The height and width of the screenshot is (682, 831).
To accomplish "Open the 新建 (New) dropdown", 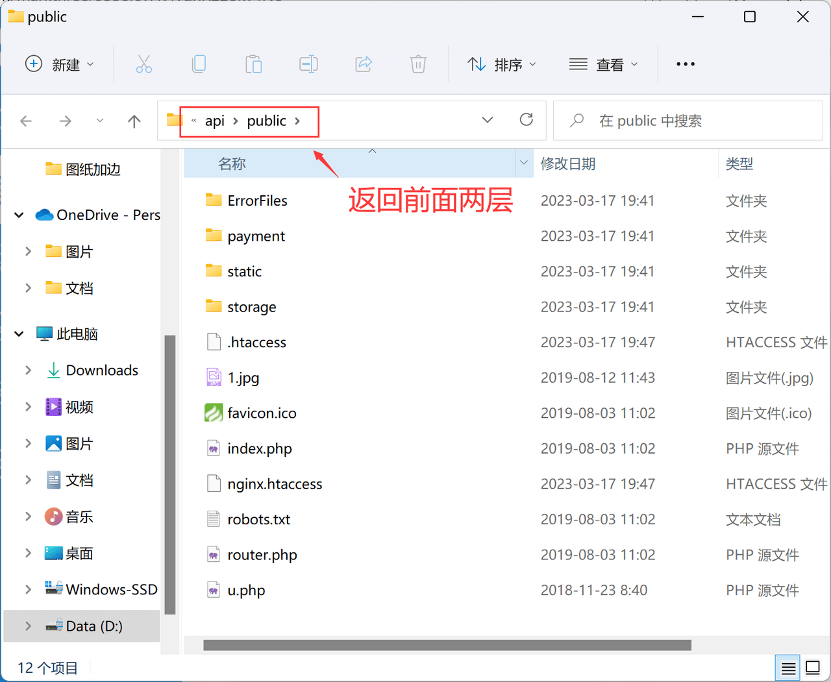I will [x=59, y=64].
